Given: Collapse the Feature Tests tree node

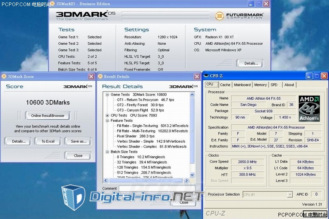Looking at the screenshot, I should pyautogui.click(x=108, y=121).
